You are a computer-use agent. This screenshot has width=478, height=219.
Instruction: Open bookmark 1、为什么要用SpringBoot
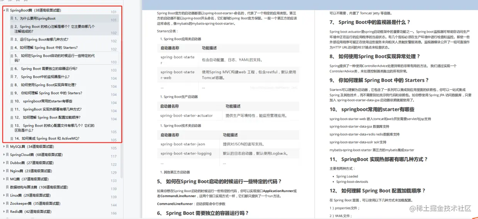[x=35, y=18]
